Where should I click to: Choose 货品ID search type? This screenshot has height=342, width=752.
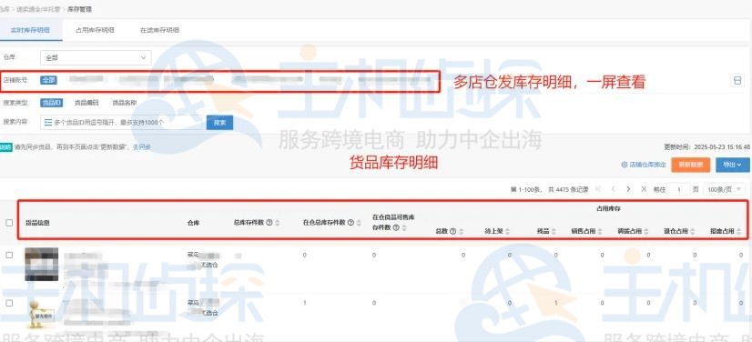pyautogui.click(x=51, y=103)
